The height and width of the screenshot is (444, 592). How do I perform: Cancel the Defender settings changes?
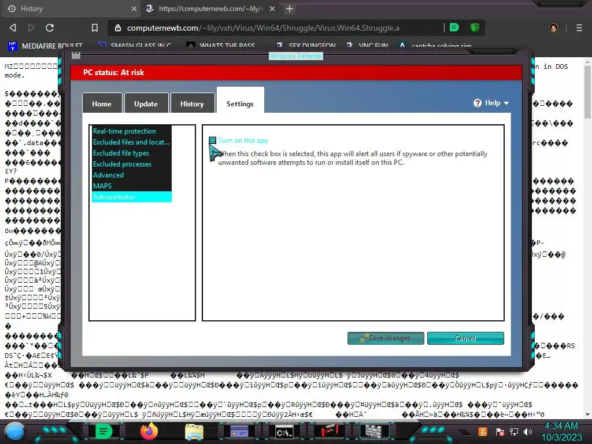tap(465, 338)
